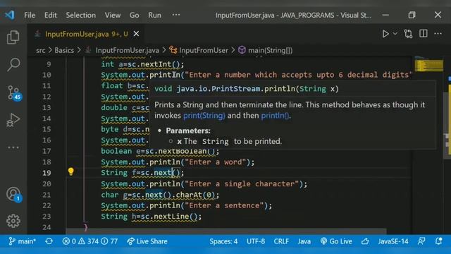Click "Enter a word" string on line 18
This screenshot has width=451, height=254.
tap(216, 162)
